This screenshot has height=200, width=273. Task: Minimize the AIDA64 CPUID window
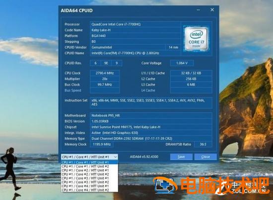(198, 10)
